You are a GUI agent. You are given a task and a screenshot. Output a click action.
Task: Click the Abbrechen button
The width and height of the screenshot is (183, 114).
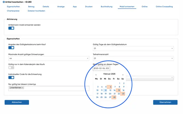(17, 102)
